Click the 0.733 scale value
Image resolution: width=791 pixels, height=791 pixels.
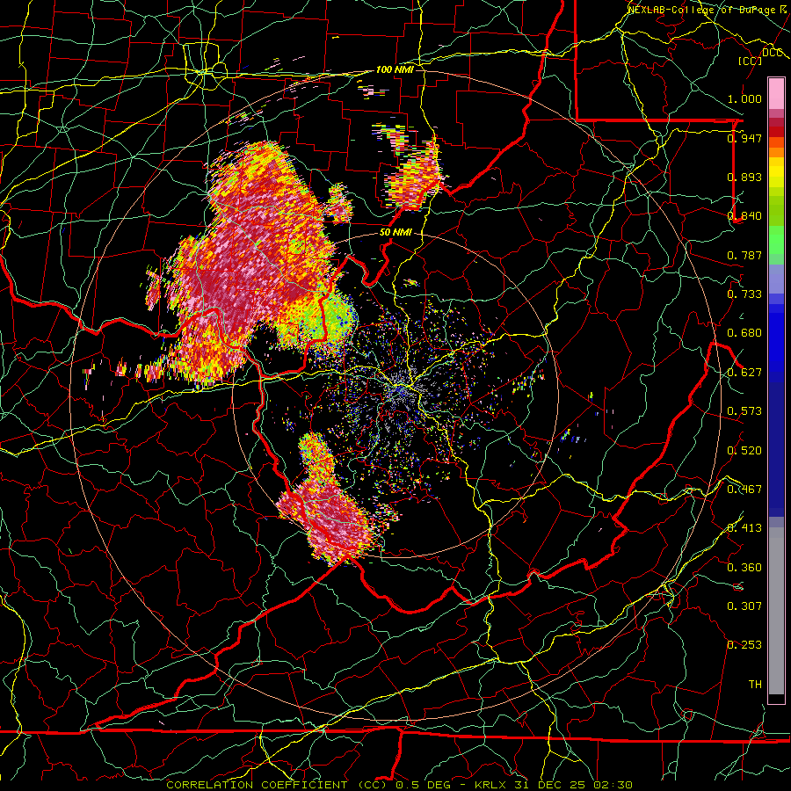(744, 294)
